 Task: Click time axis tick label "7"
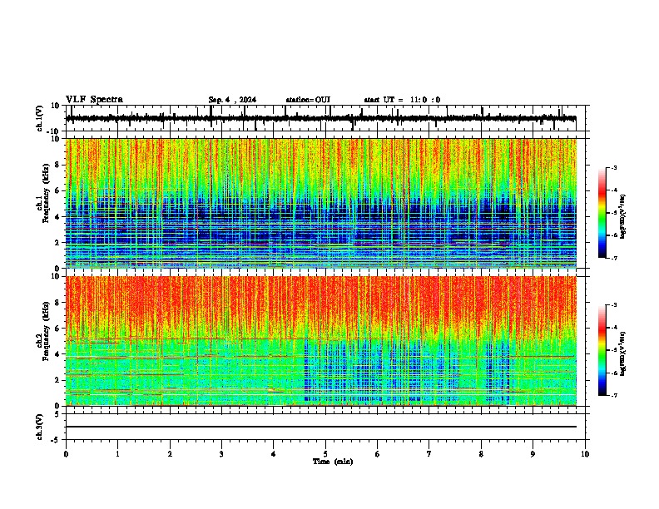[429, 454]
